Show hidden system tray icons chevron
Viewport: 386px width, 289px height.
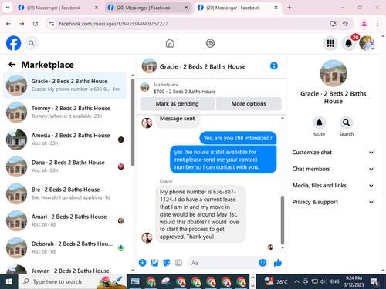(296, 281)
